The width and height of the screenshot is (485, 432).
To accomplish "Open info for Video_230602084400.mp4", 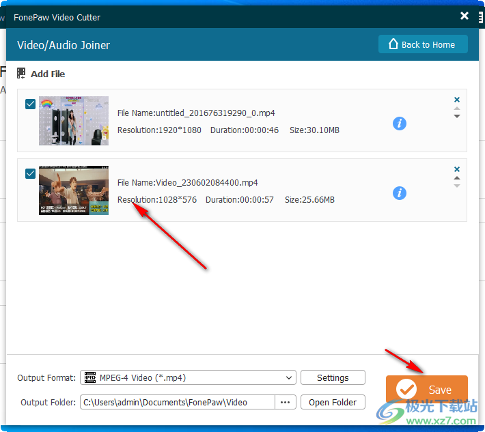I will pos(400,193).
